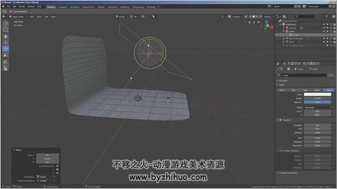Viewport: 337px width, 189px height.
Task: Open the Overlays options dropdown arrow
Action: [x=242, y=16]
